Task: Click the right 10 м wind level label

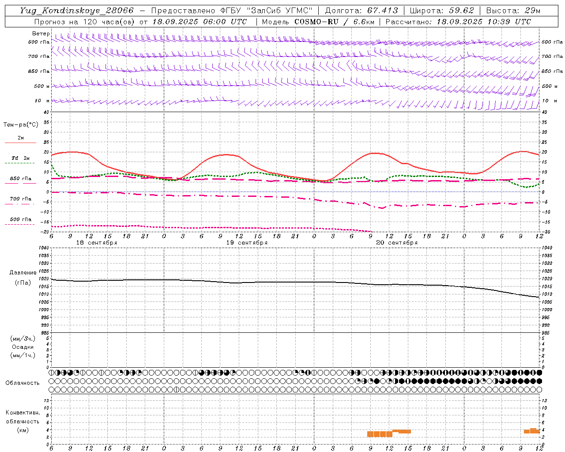Action: (x=549, y=101)
